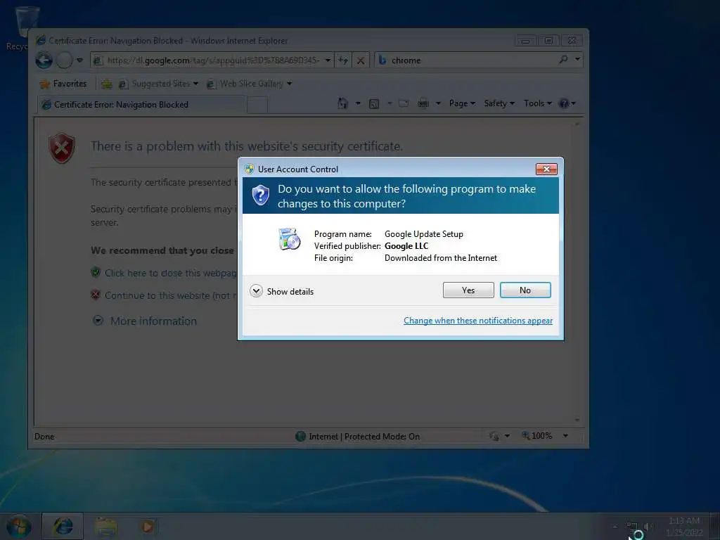The width and height of the screenshot is (720, 540).
Task: Open Windows Explorer from taskbar
Action: click(106, 527)
